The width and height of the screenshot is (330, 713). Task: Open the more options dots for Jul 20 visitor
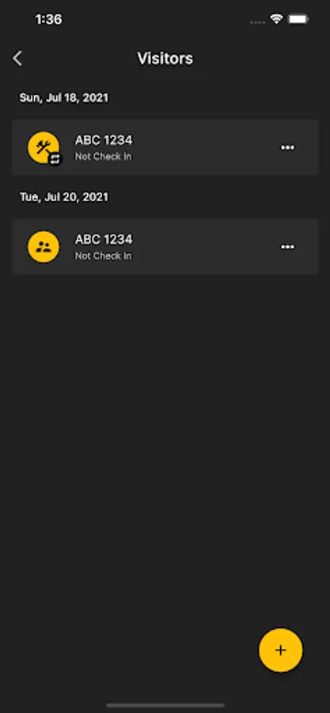click(287, 246)
